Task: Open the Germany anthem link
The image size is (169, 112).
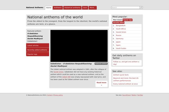Action: (x=120, y=39)
